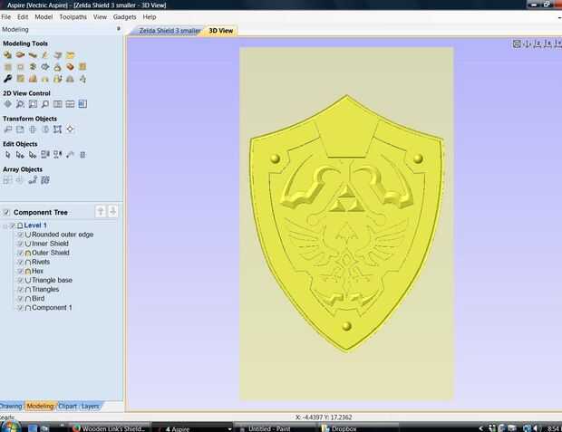Toggle the Triangles component checkbox

click(x=21, y=290)
